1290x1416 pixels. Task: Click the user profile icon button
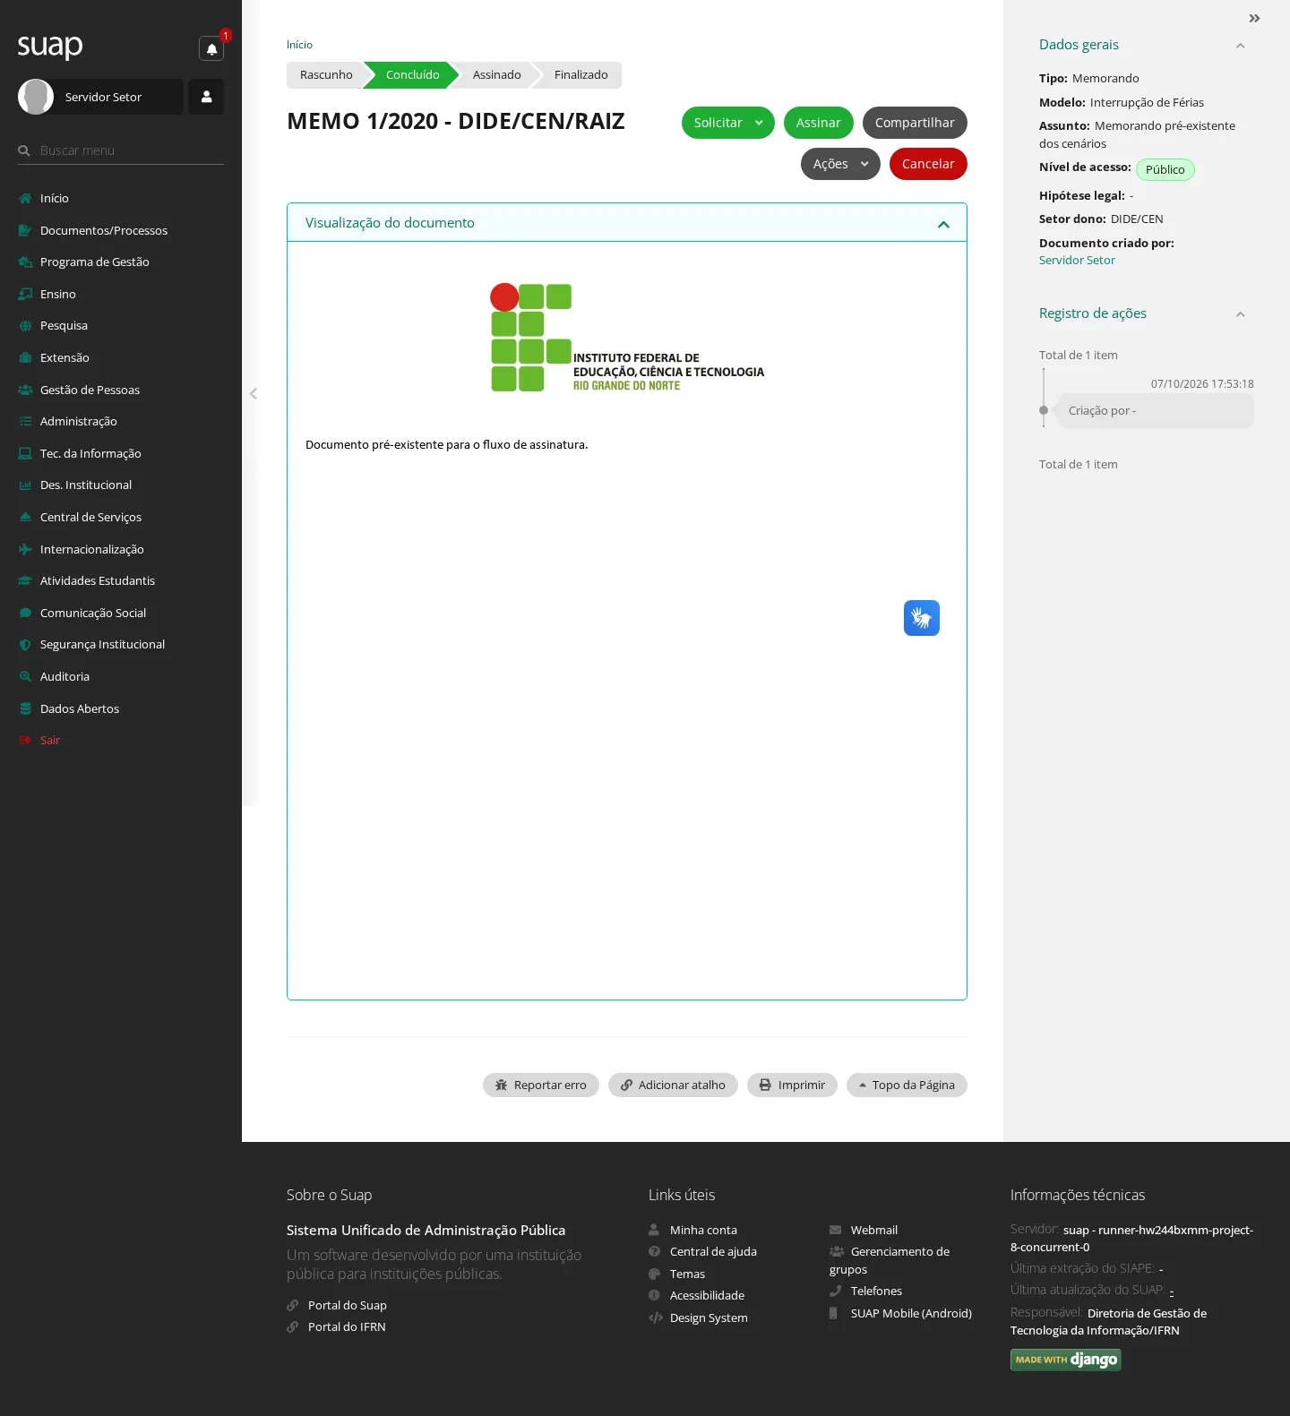206,97
